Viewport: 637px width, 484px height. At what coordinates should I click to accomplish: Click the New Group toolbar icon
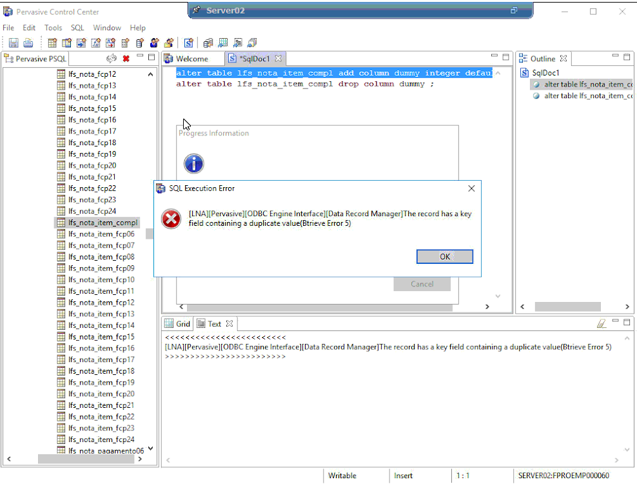tap(169, 43)
